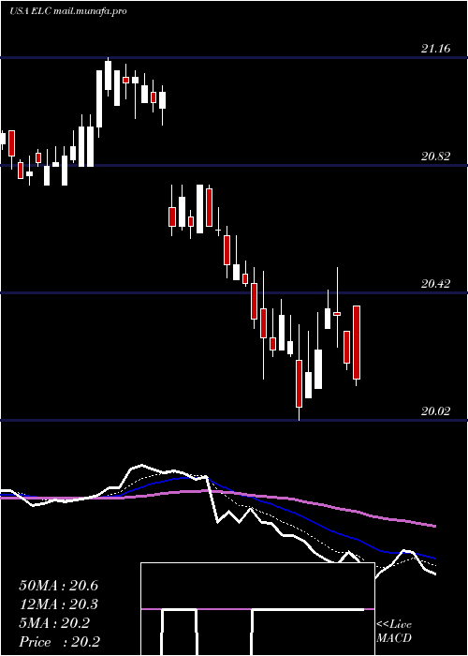The width and height of the screenshot is (468, 656).
Task: Click the 20.42 price level label
Action: point(435,285)
